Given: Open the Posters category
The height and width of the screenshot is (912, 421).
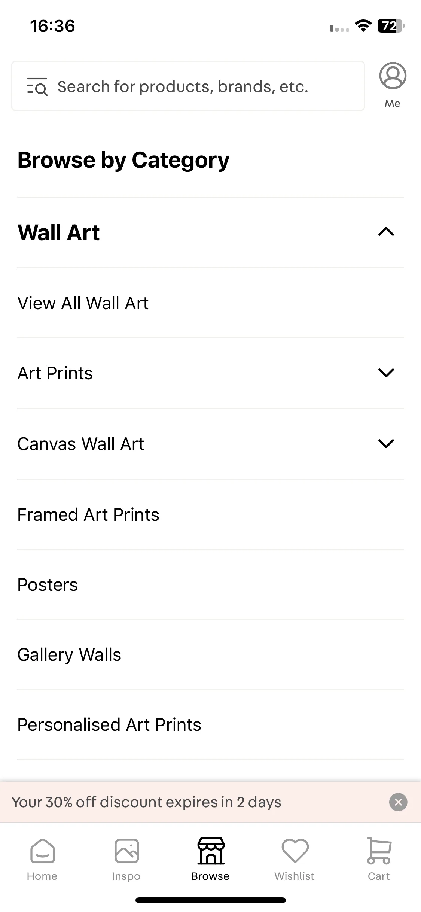Looking at the screenshot, I should tap(210, 585).
